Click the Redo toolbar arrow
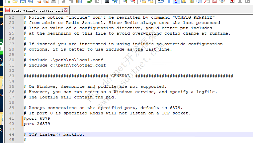Image resolution: width=253 pixels, height=143 pixels. click(x=97, y=1)
